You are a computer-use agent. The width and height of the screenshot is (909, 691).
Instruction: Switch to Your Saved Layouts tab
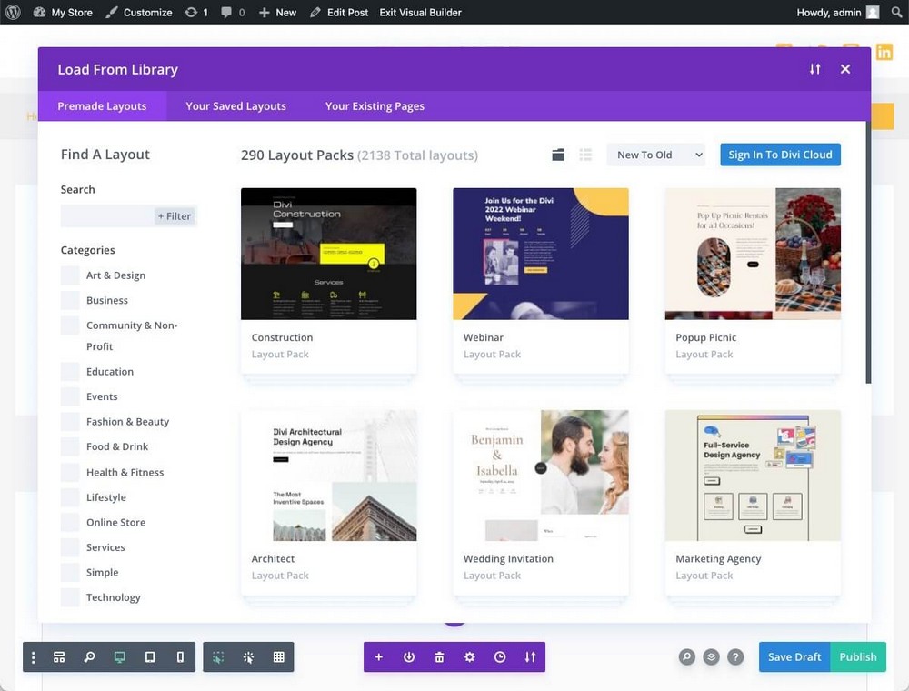(236, 106)
